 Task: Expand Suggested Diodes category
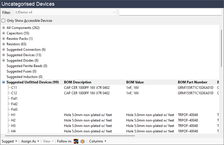tap(3, 60)
